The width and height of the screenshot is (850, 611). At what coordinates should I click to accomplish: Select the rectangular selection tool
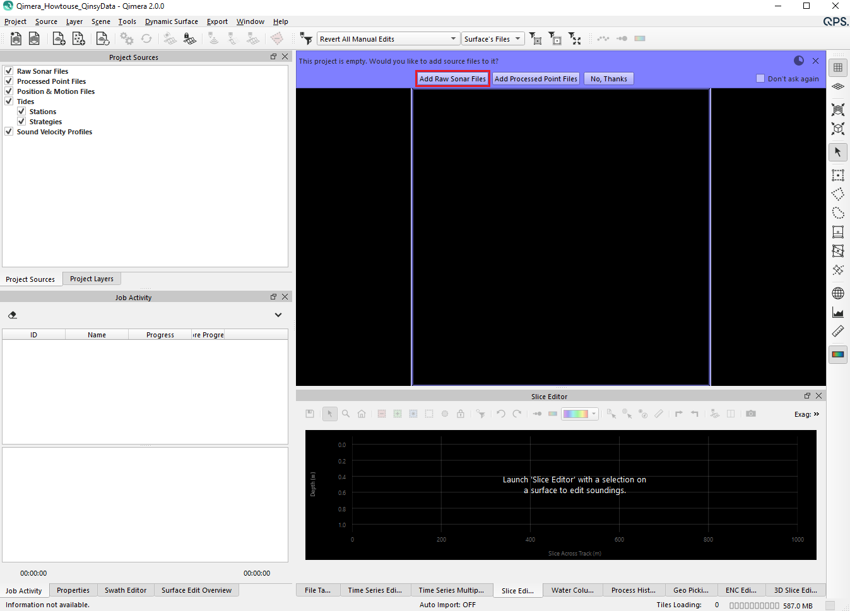pyautogui.click(x=838, y=175)
